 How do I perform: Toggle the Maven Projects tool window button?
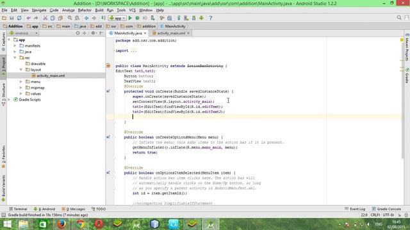pos(407,47)
